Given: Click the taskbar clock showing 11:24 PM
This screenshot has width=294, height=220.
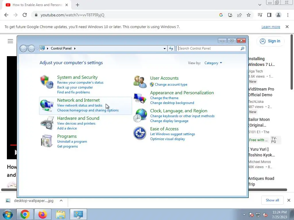Looking at the screenshot, I should click(279, 215).
